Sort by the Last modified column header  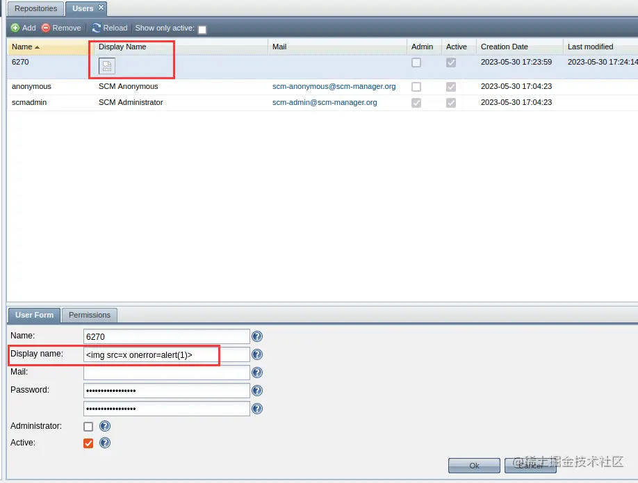click(600, 47)
